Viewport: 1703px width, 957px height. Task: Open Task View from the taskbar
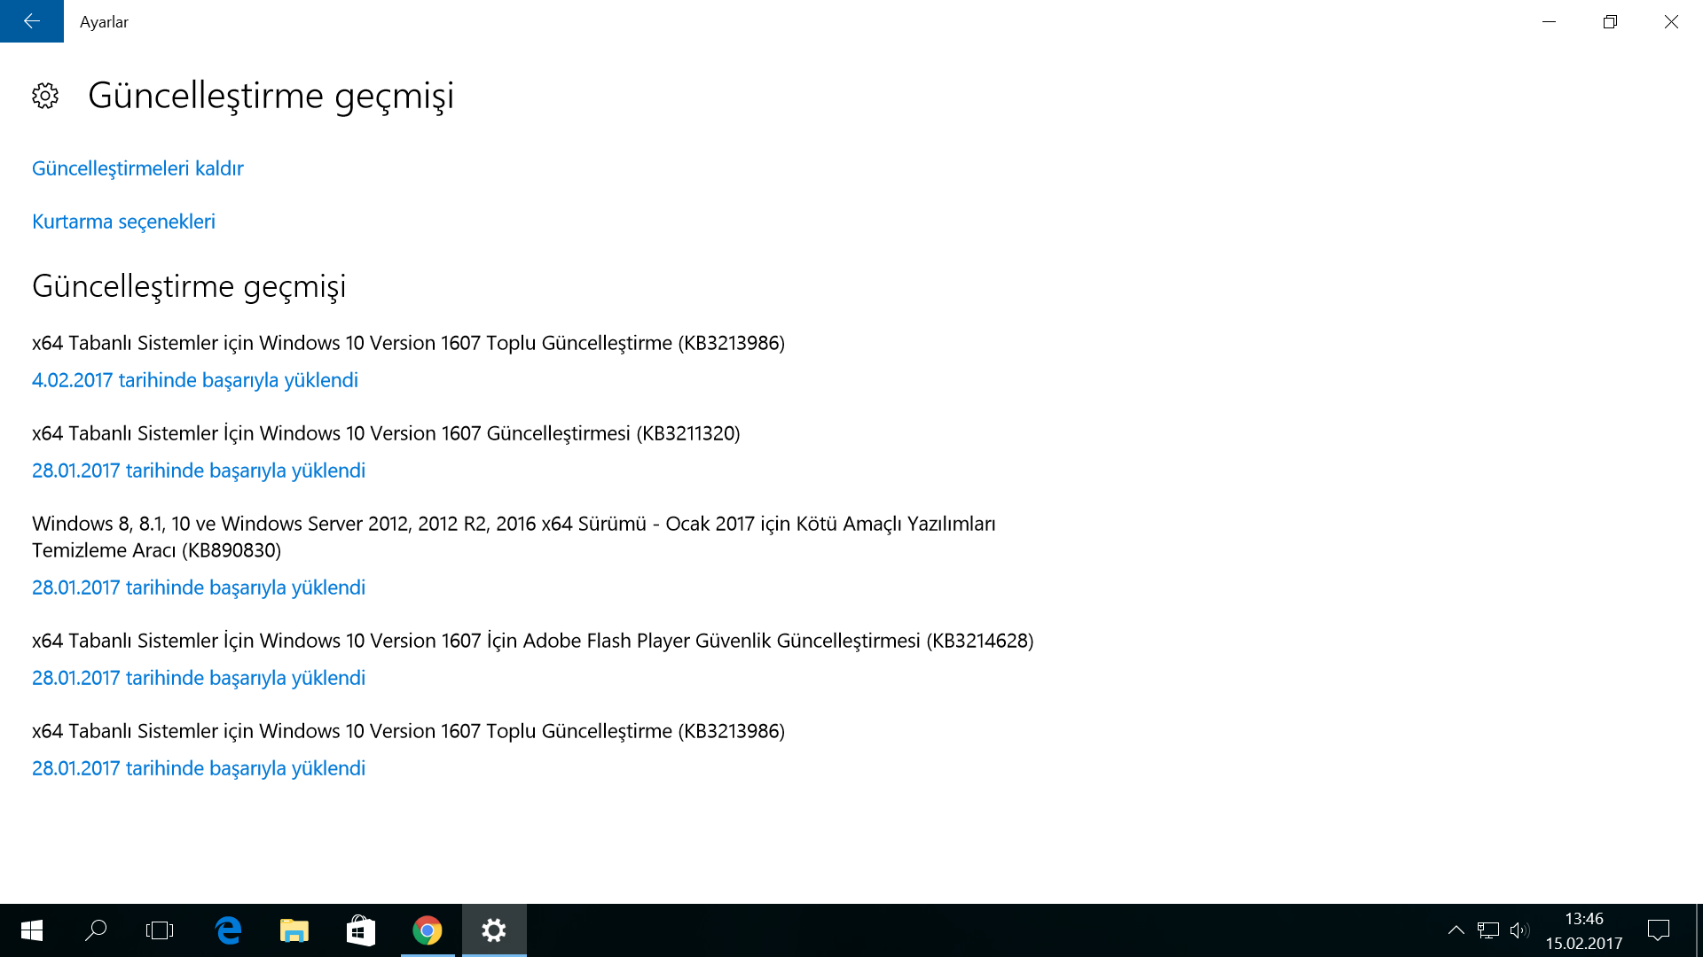coord(160,930)
